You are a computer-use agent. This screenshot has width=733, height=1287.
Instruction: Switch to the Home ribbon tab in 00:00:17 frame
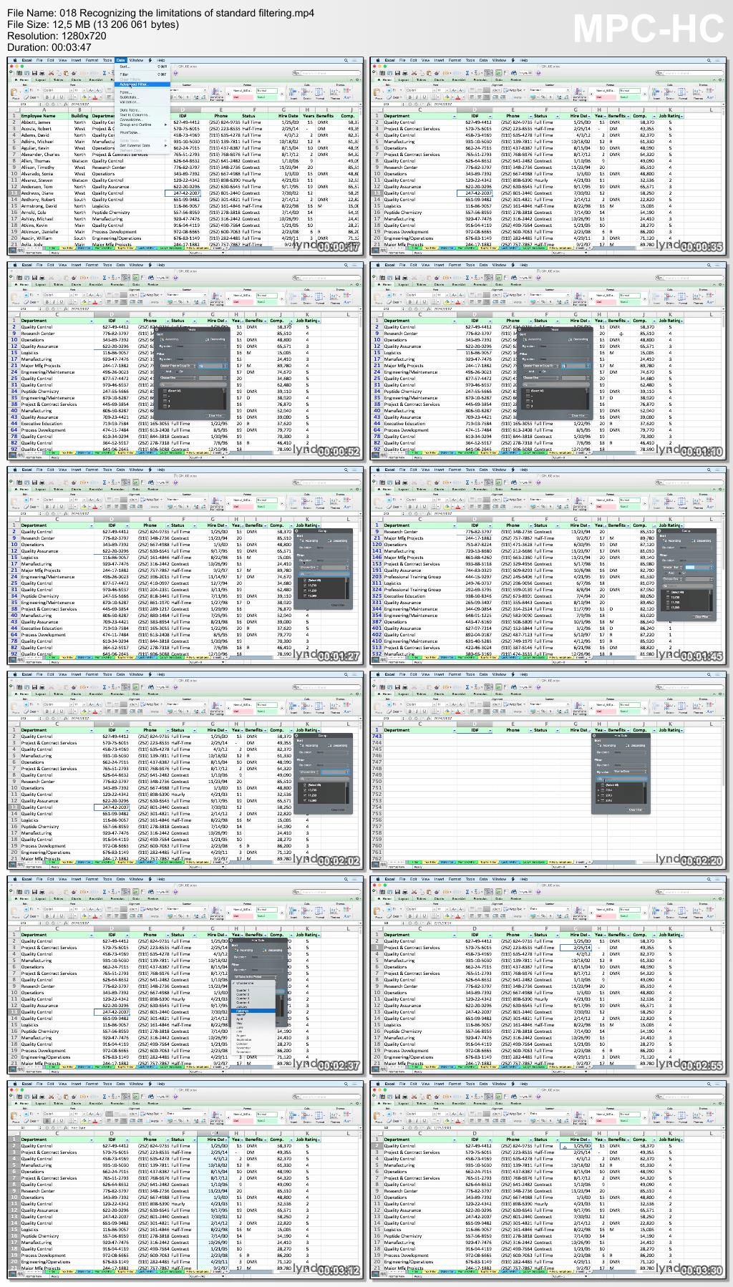click(24, 80)
